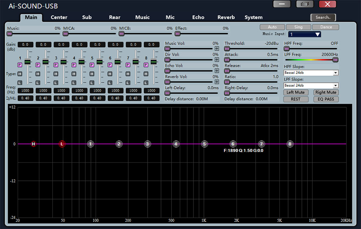The image size is (361, 229).
Task: Select the Sing preset button
Action: coord(299,27)
